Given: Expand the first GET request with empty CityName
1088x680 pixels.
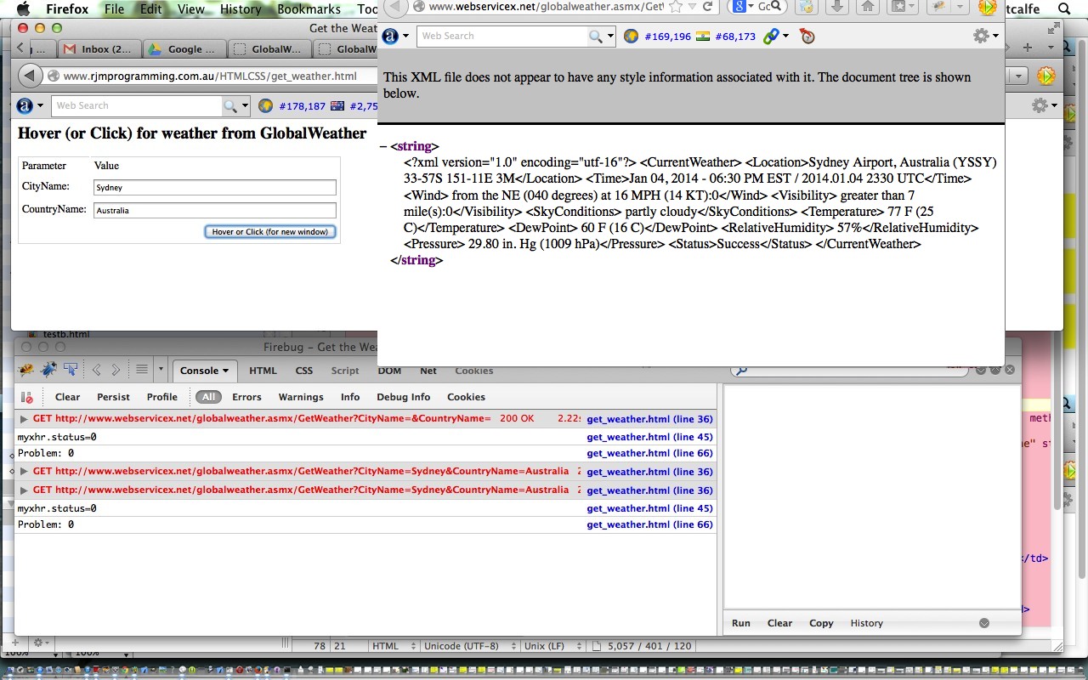Looking at the screenshot, I should [x=24, y=419].
